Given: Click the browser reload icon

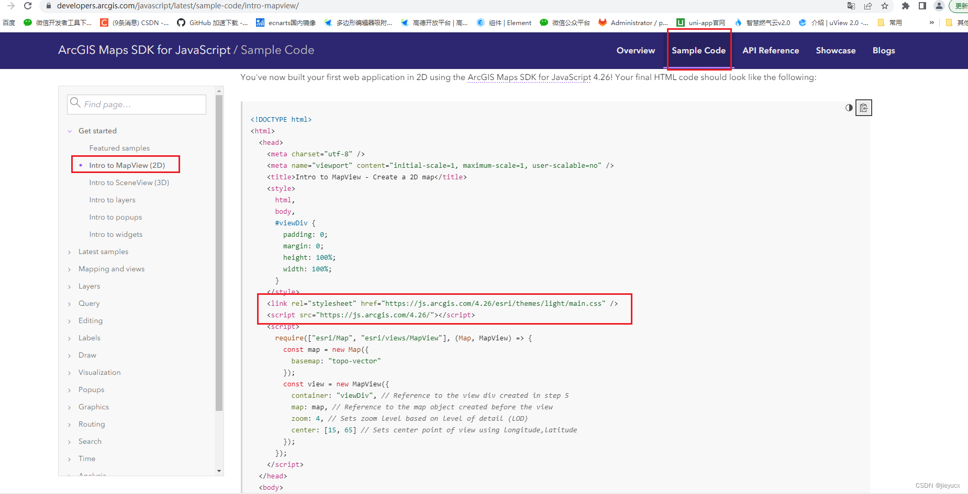Looking at the screenshot, I should 28,6.
